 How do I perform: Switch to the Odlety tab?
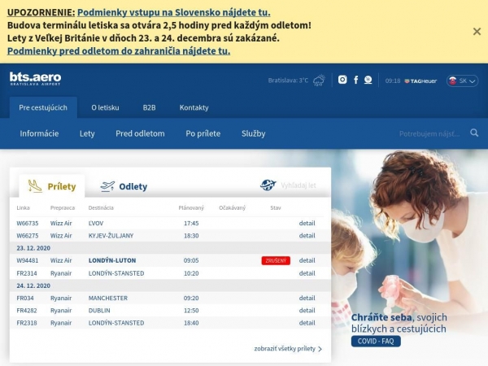coord(124,186)
